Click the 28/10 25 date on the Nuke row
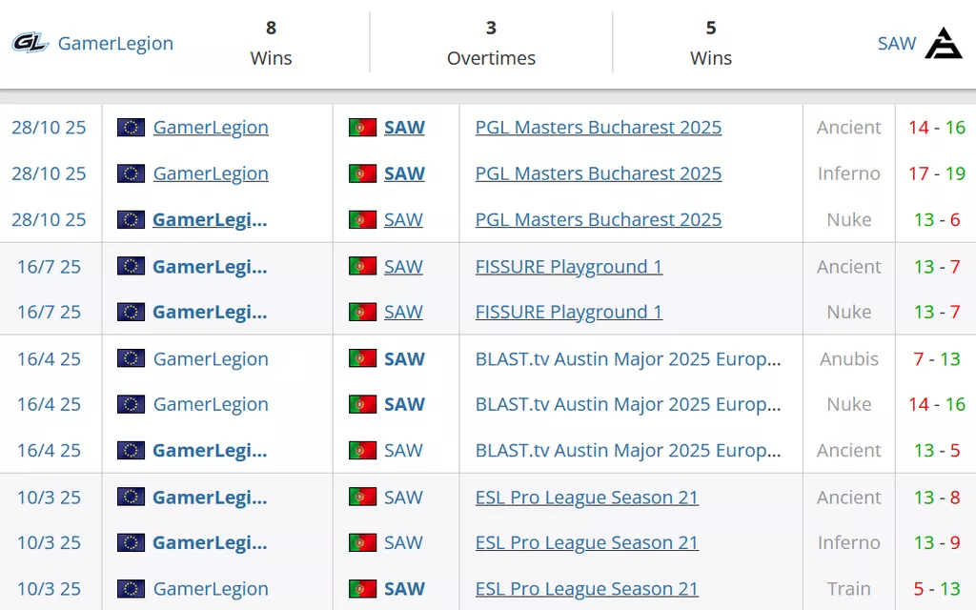 [x=49, y=219]
